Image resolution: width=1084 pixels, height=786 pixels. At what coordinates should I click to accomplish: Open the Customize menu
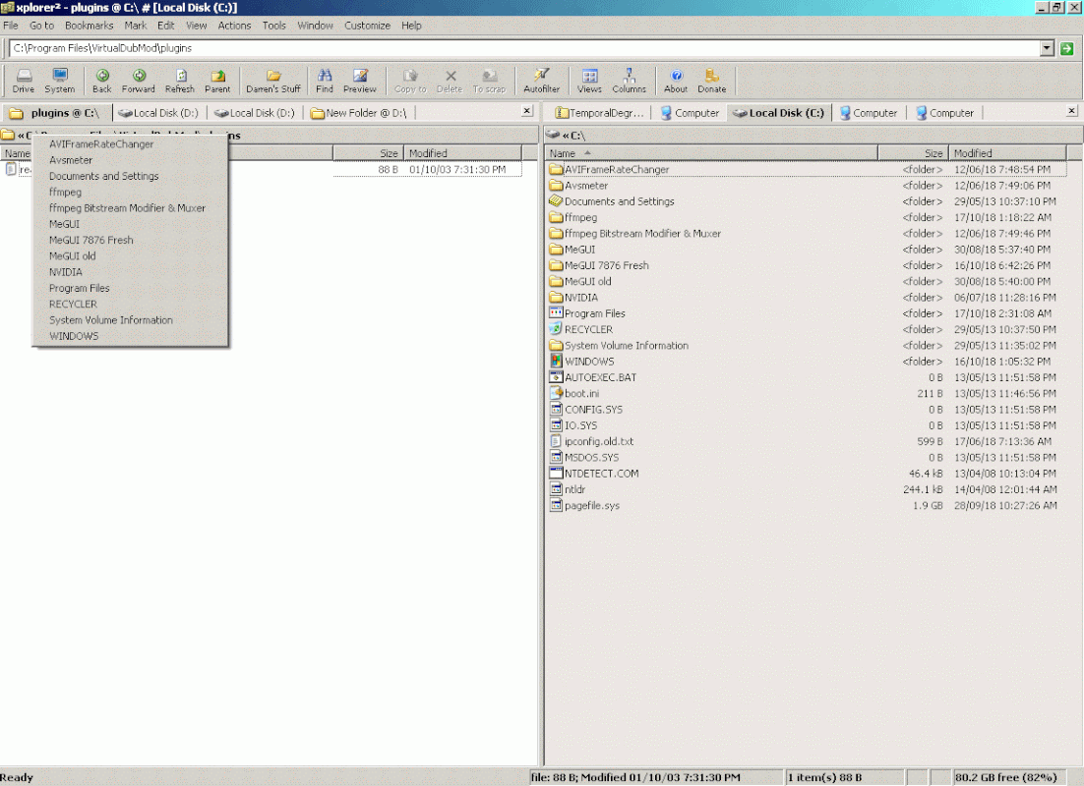(367, 26)
